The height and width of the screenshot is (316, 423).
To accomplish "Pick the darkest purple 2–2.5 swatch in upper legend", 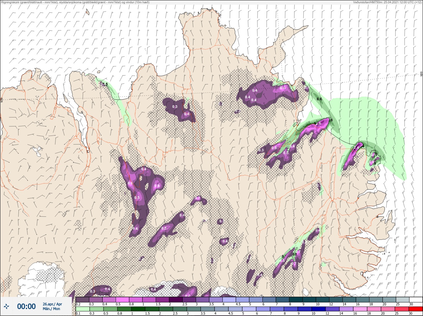I will point(176,300).
